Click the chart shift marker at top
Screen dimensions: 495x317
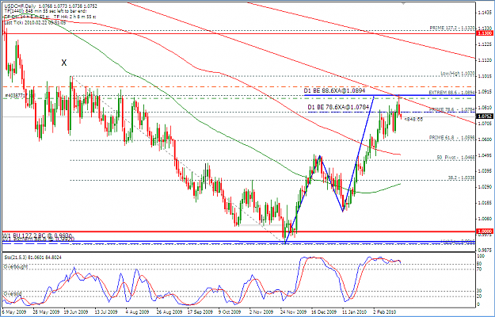click(403, 3)
